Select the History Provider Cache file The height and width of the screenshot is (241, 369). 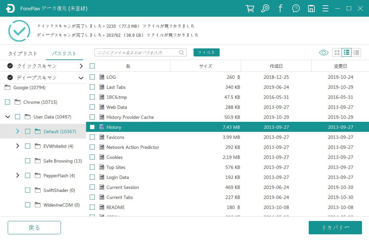click(130, 117)
